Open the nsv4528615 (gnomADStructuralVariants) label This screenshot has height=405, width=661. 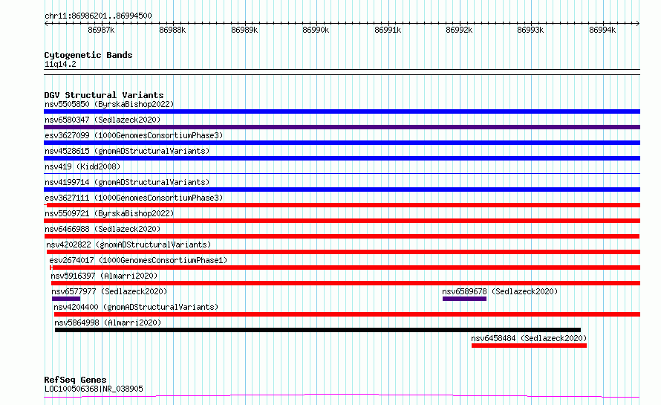coord(127,151)
